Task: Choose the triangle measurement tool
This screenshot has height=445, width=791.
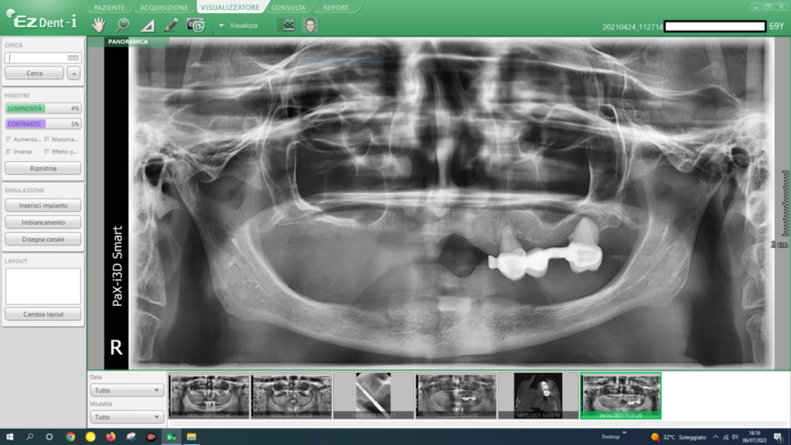Action: (148, 25)
